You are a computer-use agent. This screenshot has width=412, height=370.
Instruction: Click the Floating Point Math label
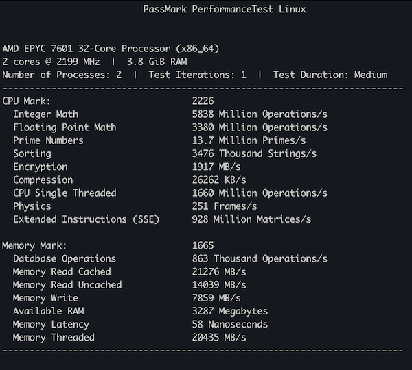pos(65,127)
